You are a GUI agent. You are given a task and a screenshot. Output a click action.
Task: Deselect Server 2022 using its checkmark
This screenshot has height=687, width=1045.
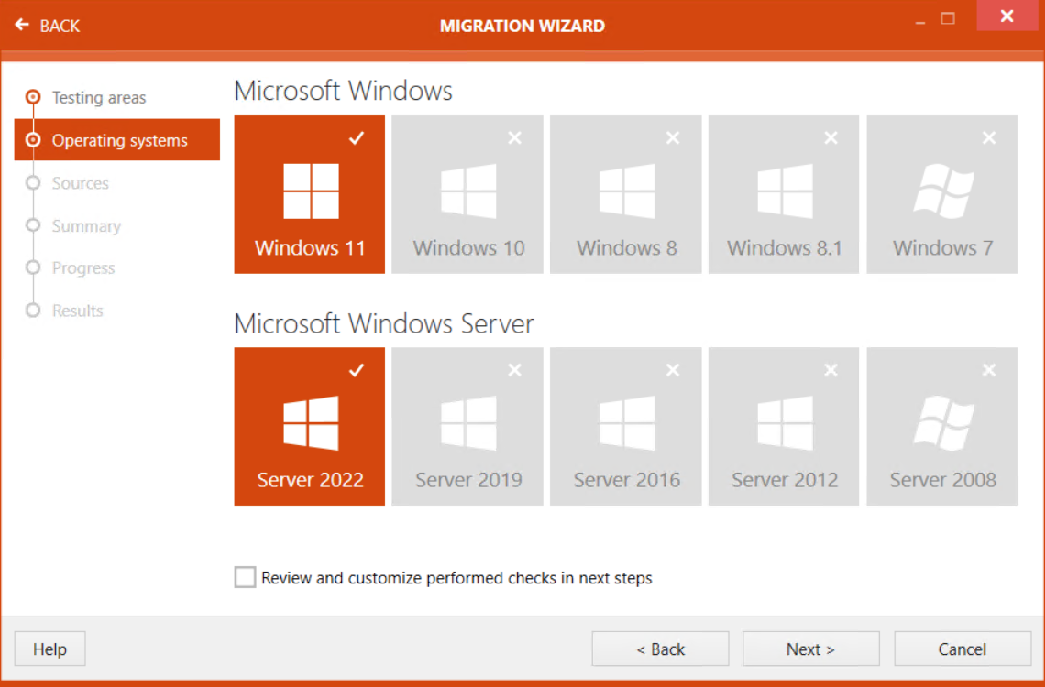click(357, 370)
